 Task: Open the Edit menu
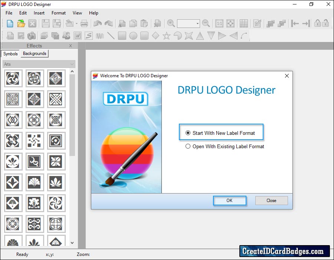click(23, 13)
